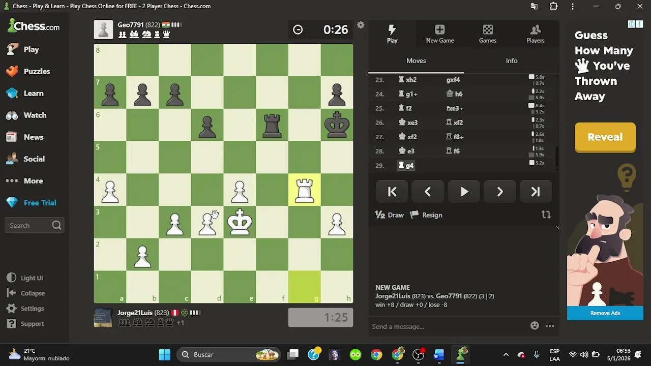Expand the More sidebar menu
651x366 pixels.
[x=25, y=180]
